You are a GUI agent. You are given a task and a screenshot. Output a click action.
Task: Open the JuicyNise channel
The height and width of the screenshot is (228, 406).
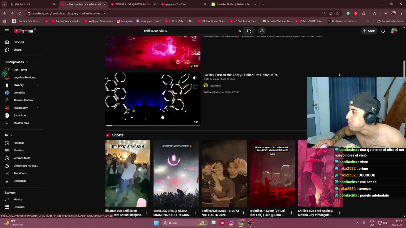pyautogui.click(x=19, y=92)
